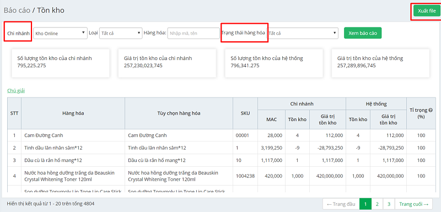The image size is (441, 212).
Task: Click SKU 1004238 cell in the table
Action: [x=245, y=176]
